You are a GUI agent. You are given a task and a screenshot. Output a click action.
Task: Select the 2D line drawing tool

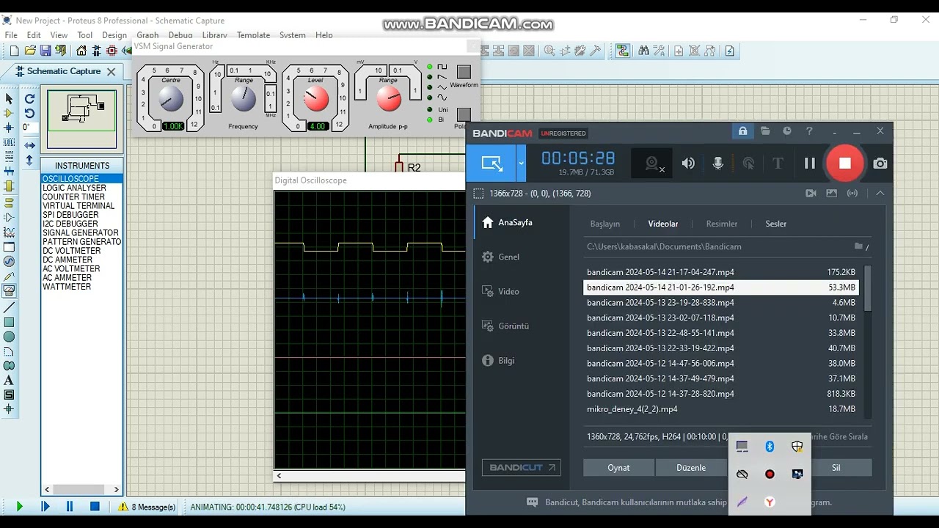coord(9,307)
